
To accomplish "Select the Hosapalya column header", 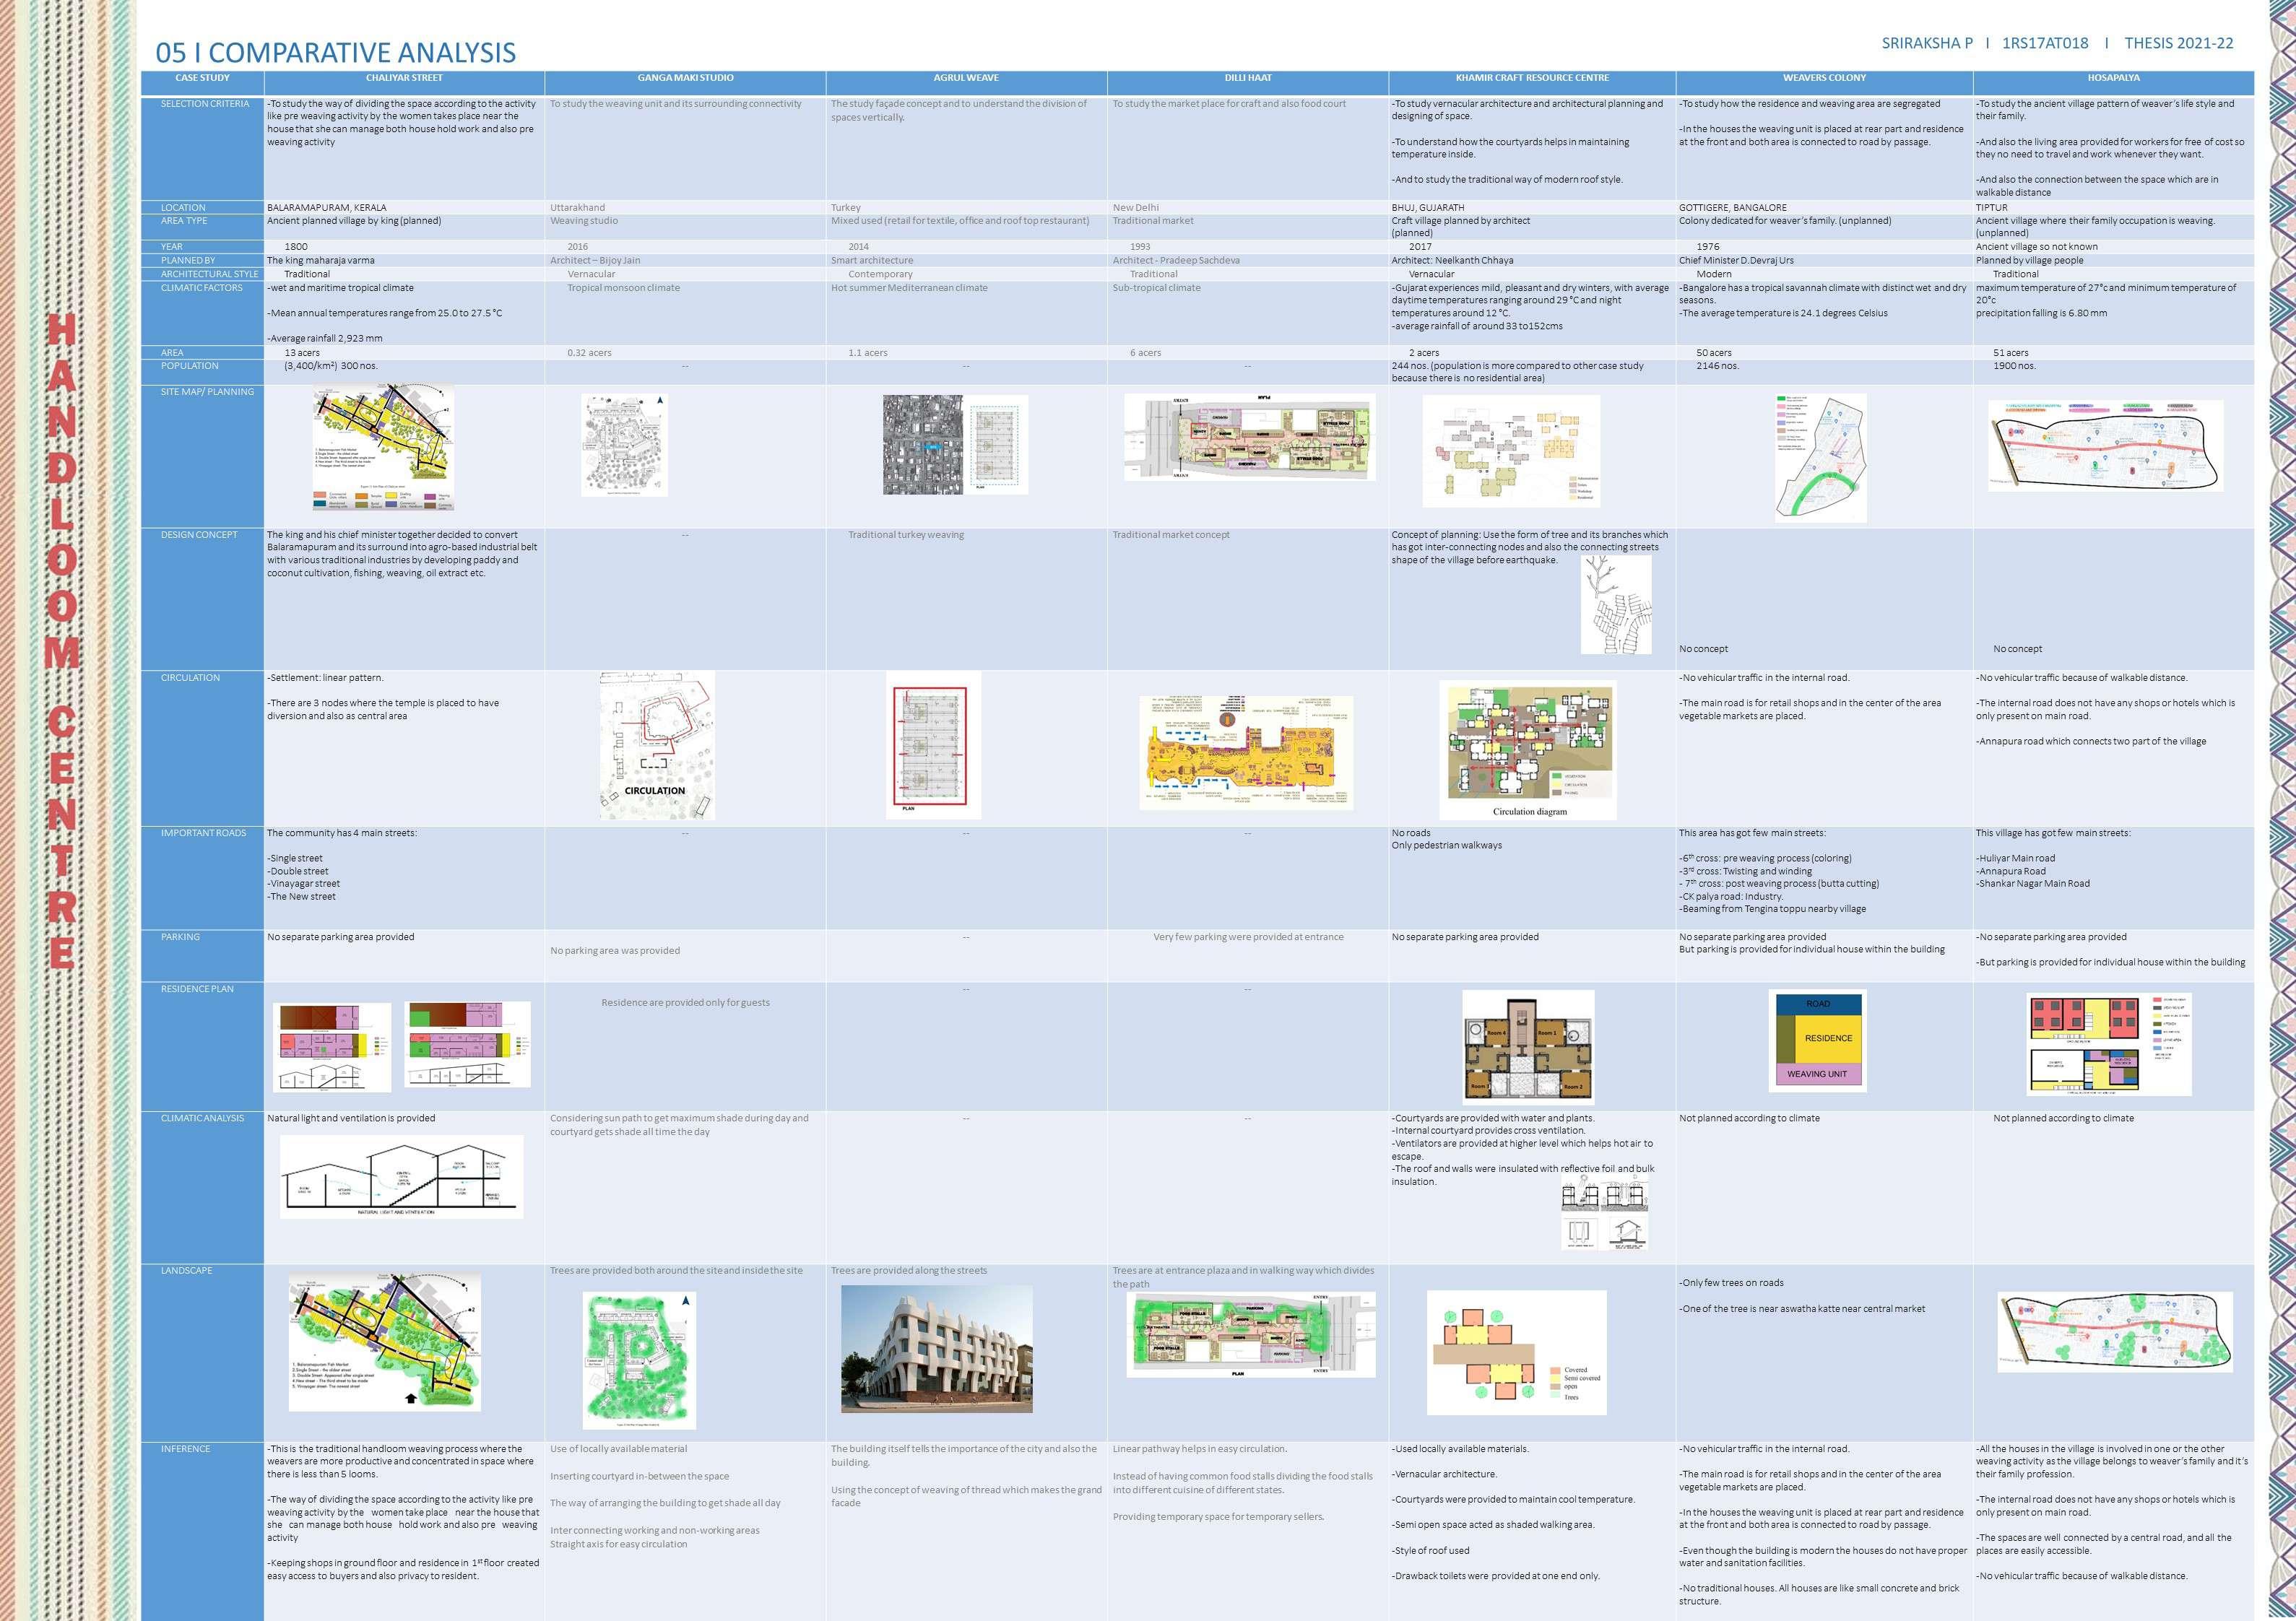I will (x=2113, y=78).
